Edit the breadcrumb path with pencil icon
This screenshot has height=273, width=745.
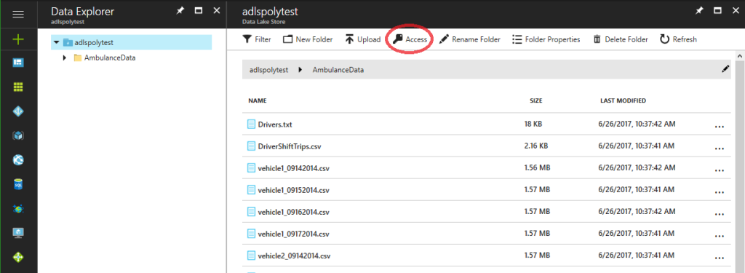tap(725, 69)
